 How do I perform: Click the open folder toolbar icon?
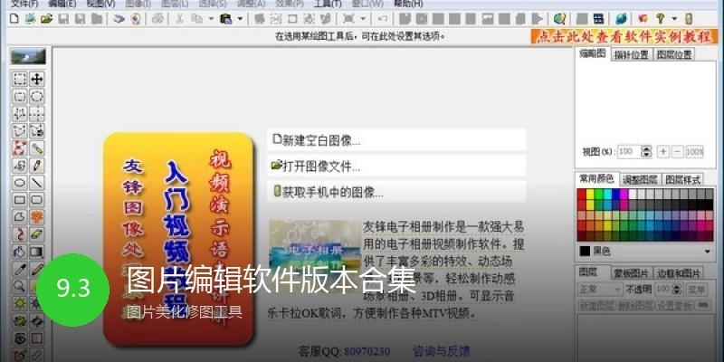coord(46,19)
